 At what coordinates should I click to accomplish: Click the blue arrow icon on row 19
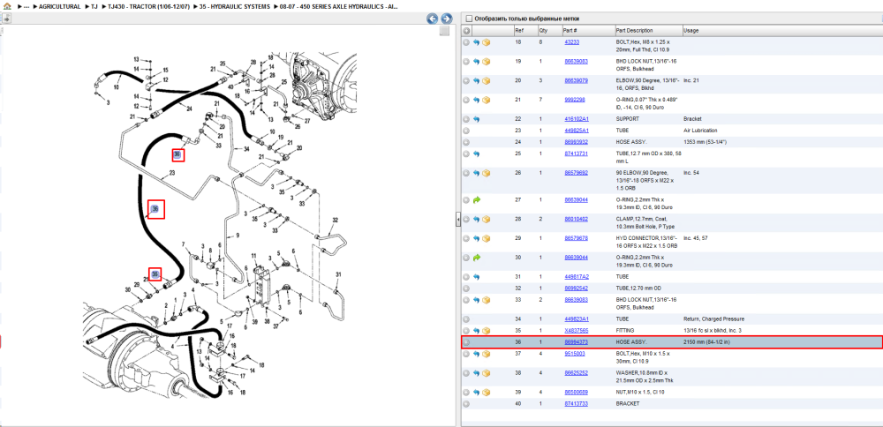(476, 62)
